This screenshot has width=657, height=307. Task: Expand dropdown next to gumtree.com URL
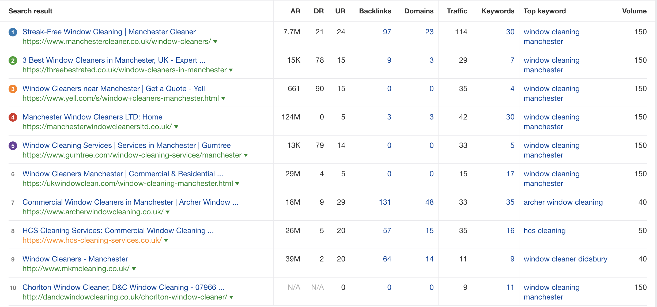pos(246,155)
